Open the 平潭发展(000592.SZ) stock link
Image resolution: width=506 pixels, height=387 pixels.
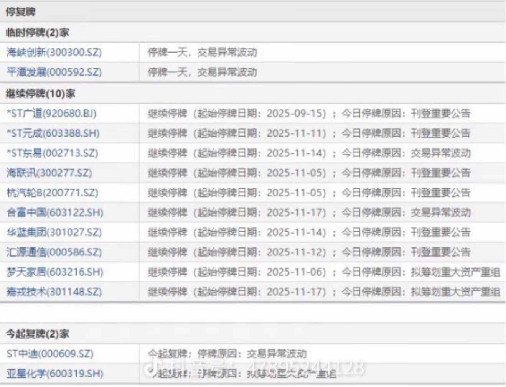pyautogui.click(x=54, y=72)
